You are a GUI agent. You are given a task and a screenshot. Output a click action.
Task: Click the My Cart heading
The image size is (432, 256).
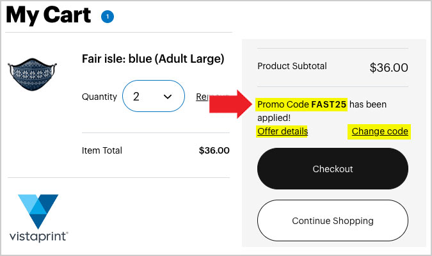49,15
